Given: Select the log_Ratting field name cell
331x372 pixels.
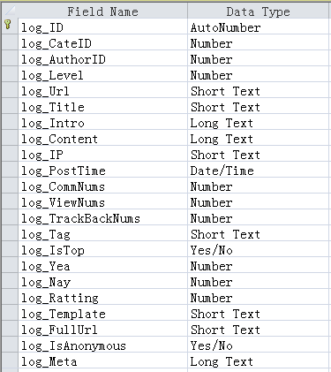Looking at the screenshot, I should coord(102,297).
